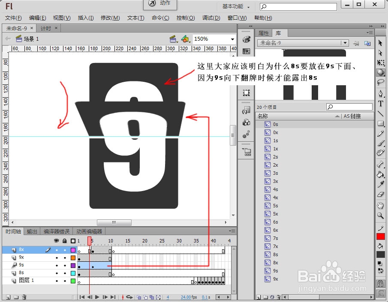Image resolution: width=388 pixels, height=302 pixels.
Task: Select the Hand tool
Action: [381, 205]
